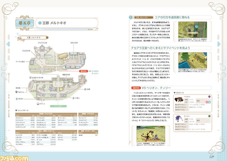Open the item shop screenshot thumbnail
The height and width of the screenshot is (161, 227).
193,30
